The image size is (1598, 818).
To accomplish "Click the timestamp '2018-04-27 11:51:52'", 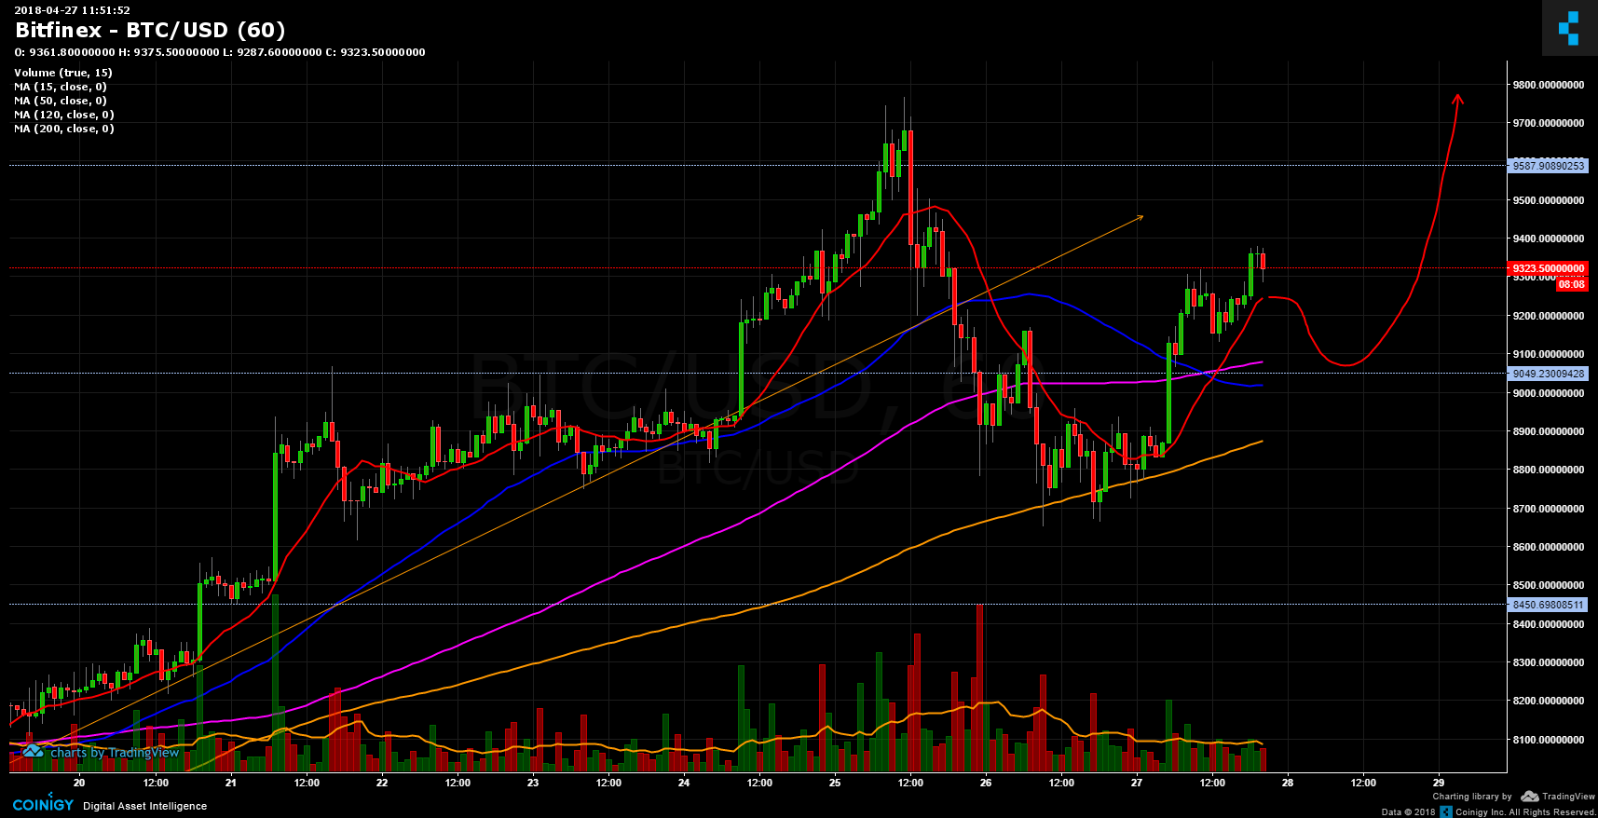I will point(73,10).
